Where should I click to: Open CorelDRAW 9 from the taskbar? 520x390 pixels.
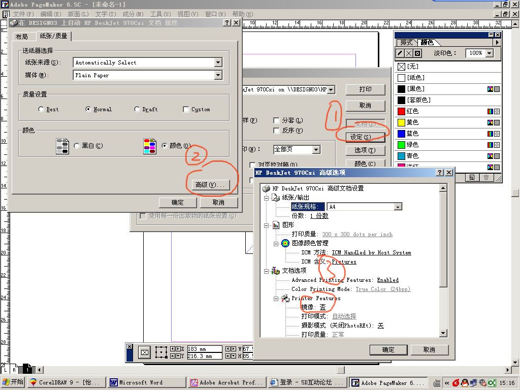[x=67, y=383]
